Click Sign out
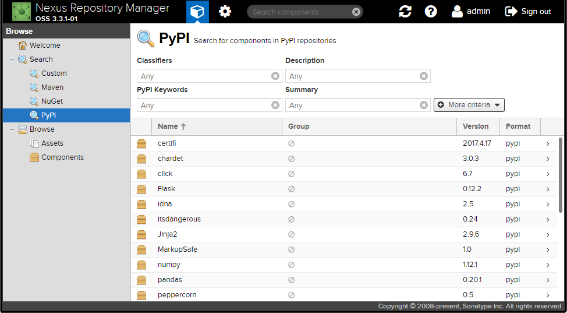This screenshot has width=567, height=313. 528,12
